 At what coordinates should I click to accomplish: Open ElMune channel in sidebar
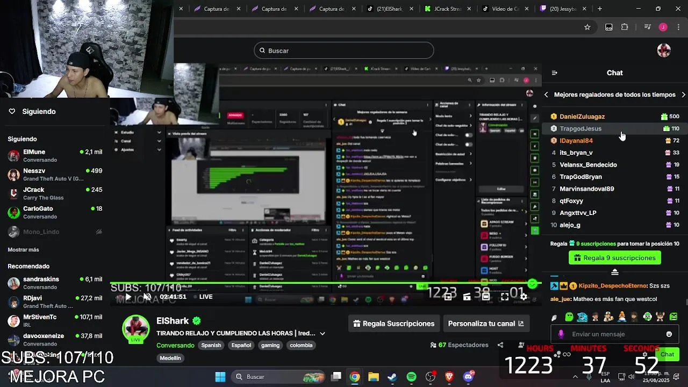coord(54,156)
